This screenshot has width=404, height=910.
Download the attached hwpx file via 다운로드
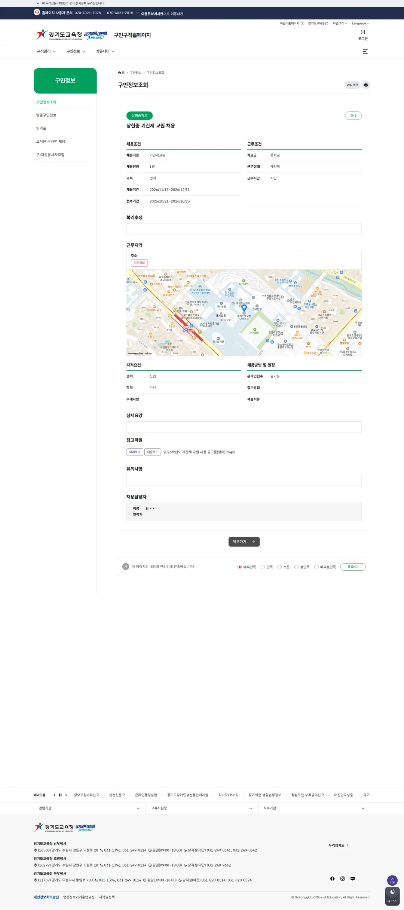pyautogui.click(x=153, y=452)
